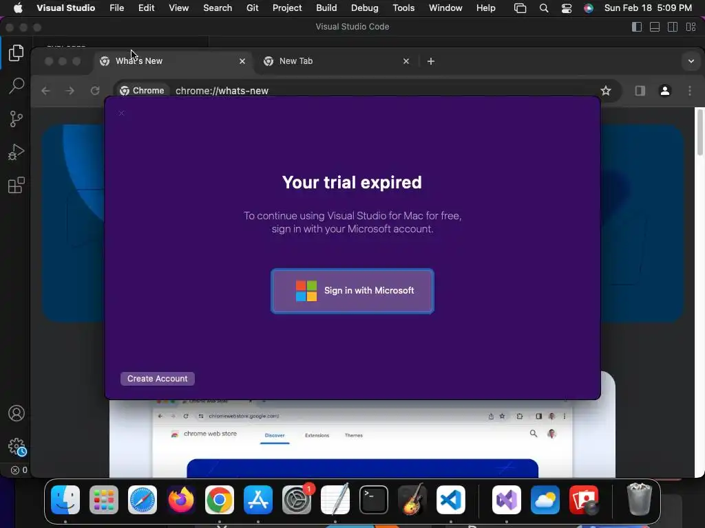Switch to the New Tab tab
The image size is (705, 528).
pyautogui.click(x=337, y=61)
